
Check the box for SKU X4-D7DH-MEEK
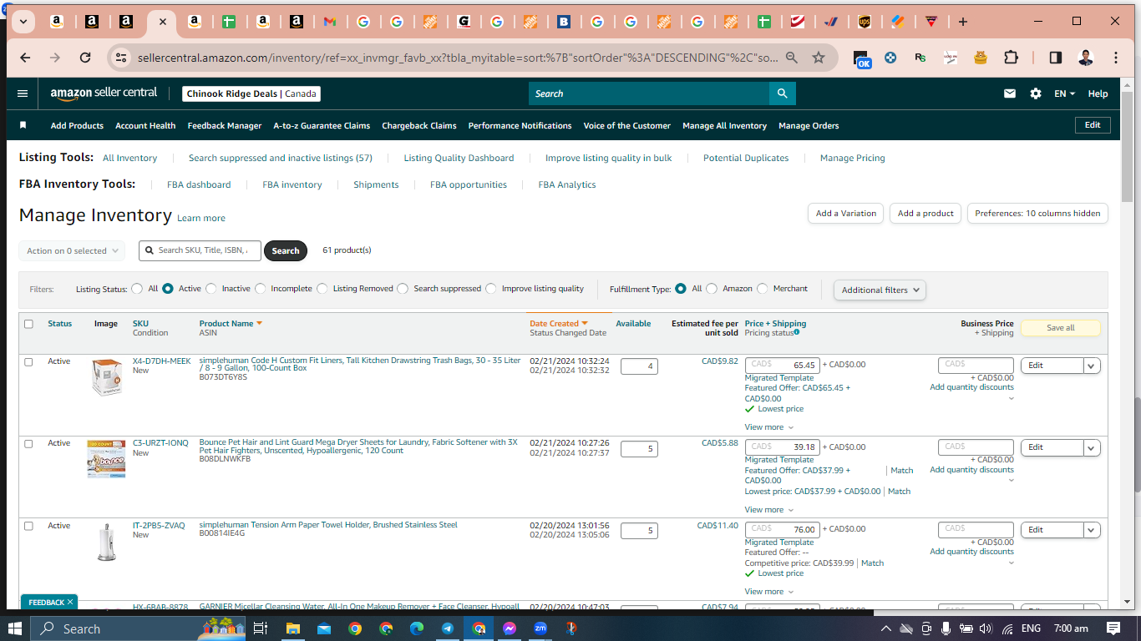(x=28, y=361)
